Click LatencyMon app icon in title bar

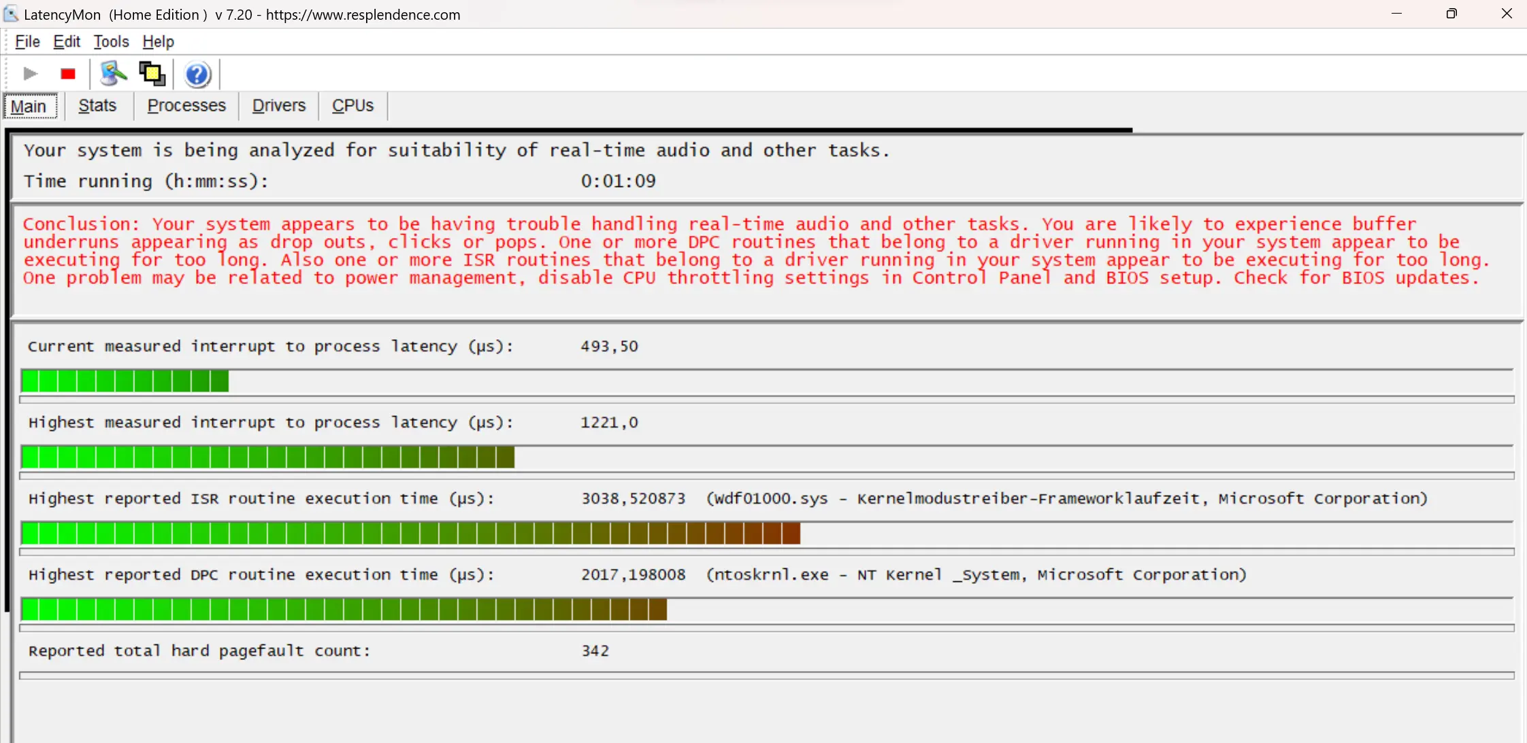tap(11, 14)
